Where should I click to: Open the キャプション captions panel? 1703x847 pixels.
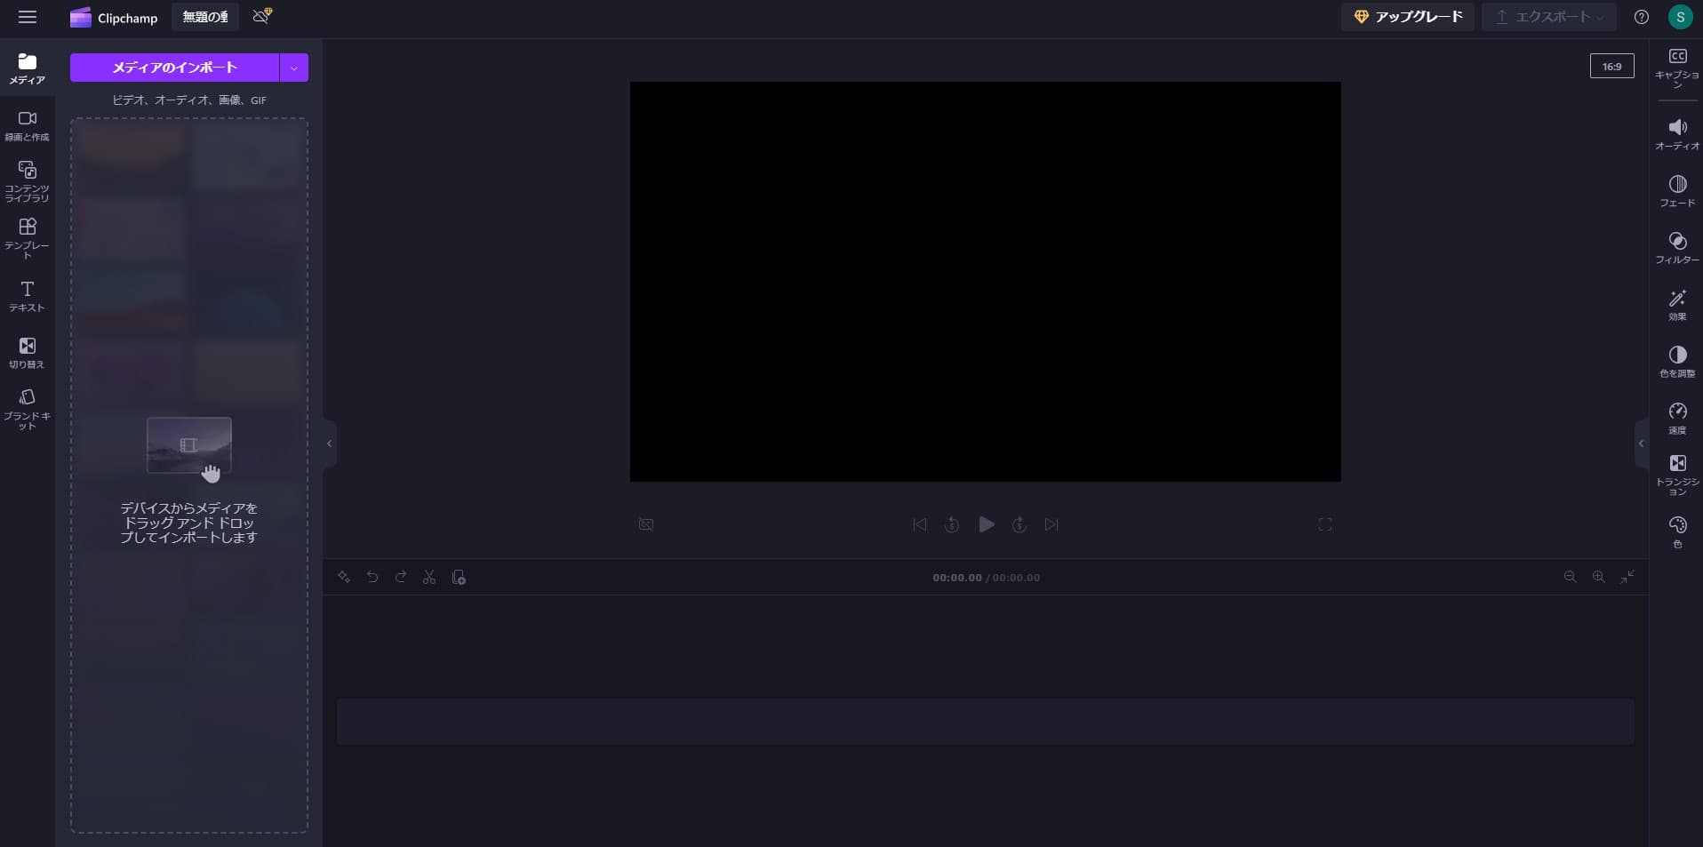tap(1677, 68)
